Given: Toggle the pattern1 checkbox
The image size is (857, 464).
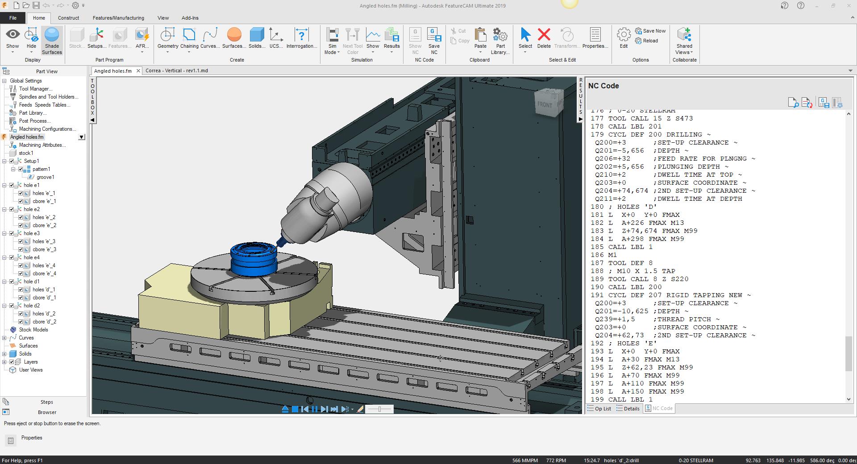Looking at the screenshot, I should point(21,169).
